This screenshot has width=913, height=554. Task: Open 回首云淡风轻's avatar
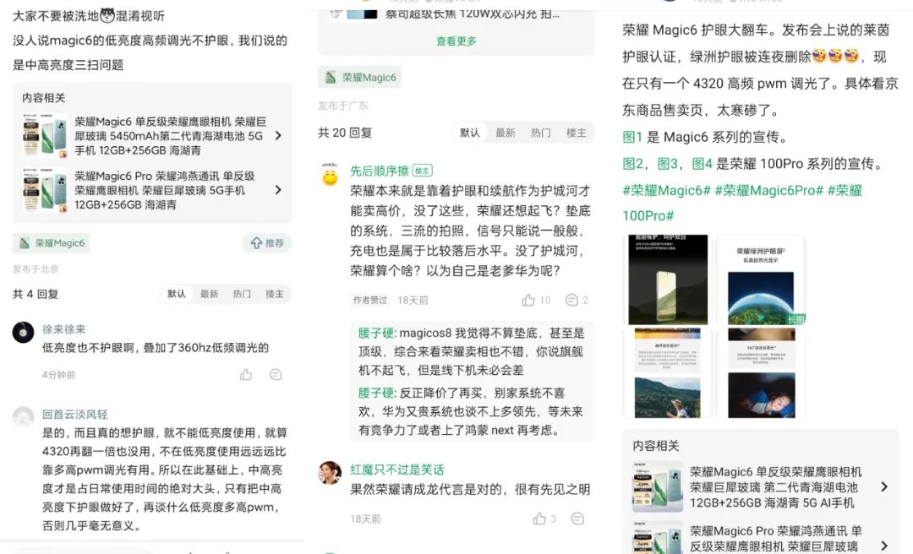24,416
